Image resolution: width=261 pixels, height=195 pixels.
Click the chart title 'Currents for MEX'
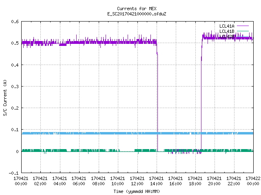(137, 9)
